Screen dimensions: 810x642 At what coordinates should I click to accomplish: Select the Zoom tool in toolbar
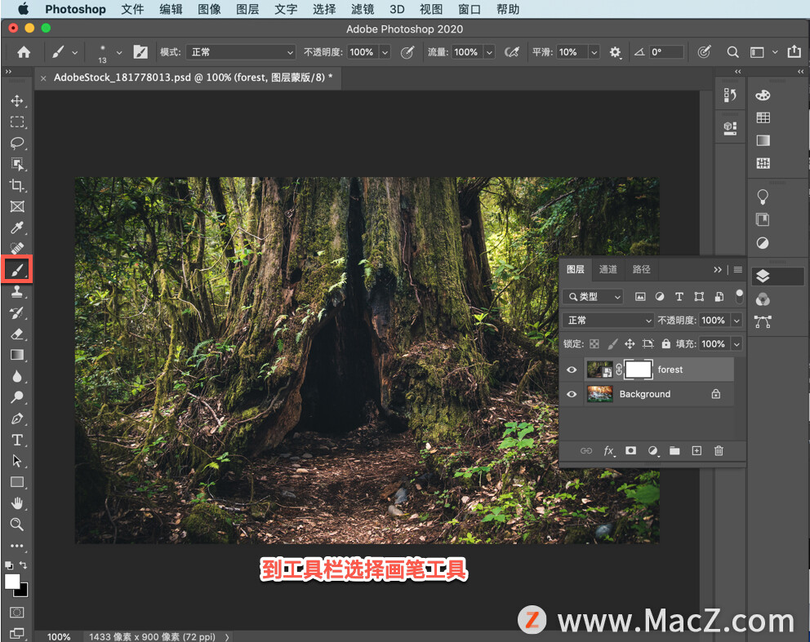[x=16, y=525]
